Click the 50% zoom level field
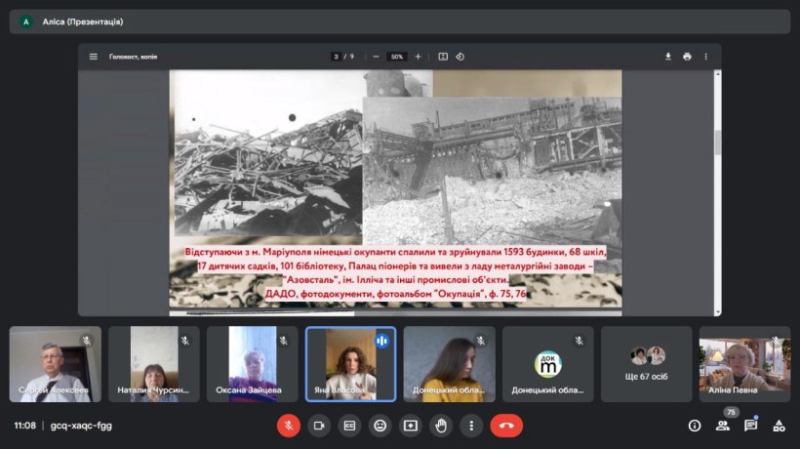Viewport: 800px width, 449px height. click(397, 57)
